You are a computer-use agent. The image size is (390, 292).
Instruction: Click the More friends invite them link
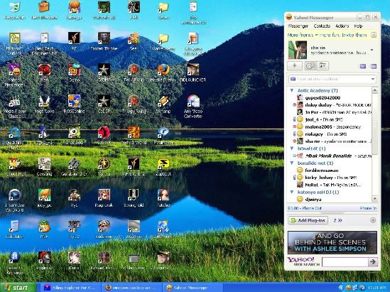coord(327,35)
